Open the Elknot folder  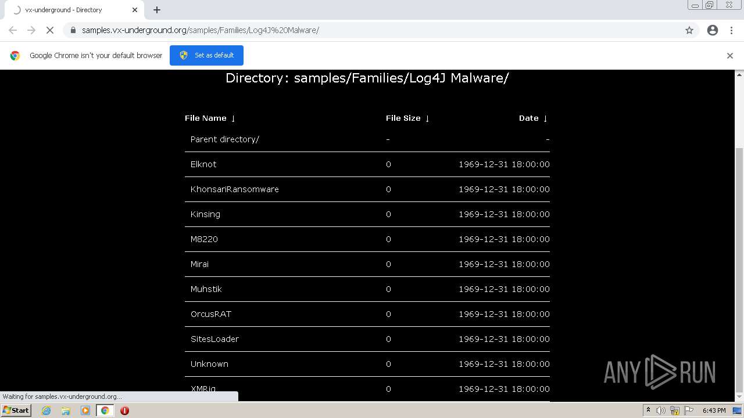203,164
